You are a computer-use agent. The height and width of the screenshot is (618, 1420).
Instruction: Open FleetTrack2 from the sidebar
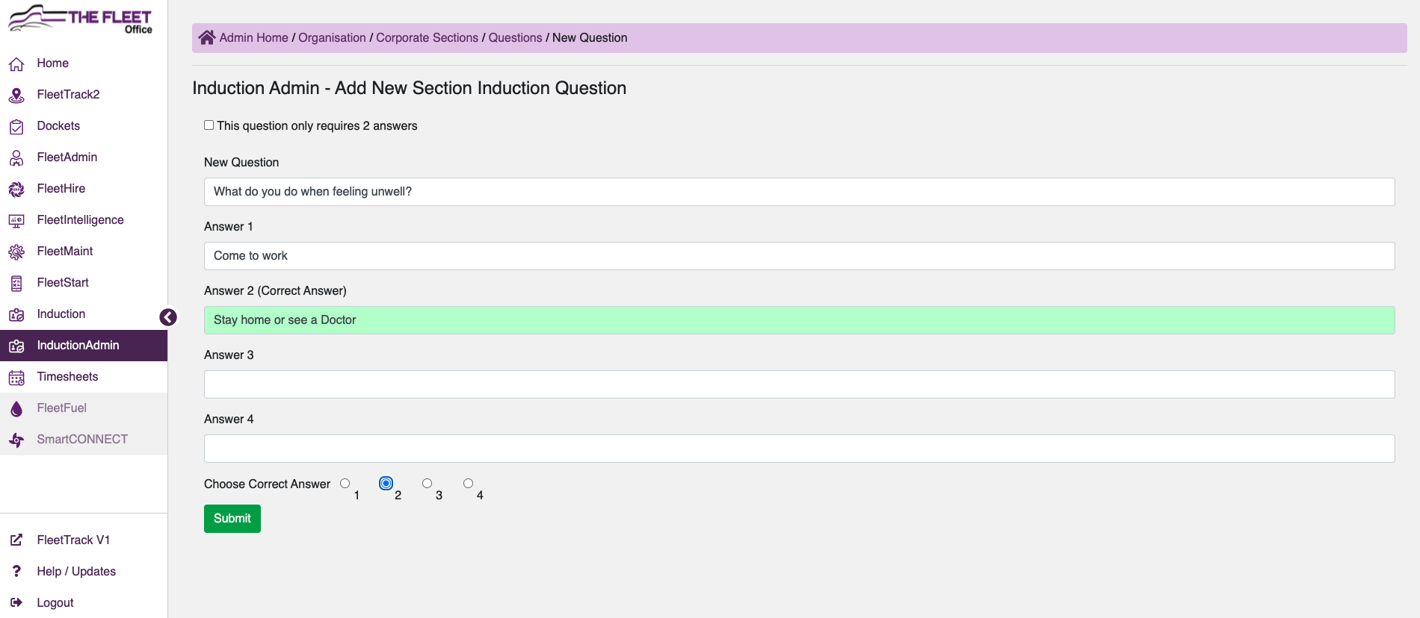[84, 95]
